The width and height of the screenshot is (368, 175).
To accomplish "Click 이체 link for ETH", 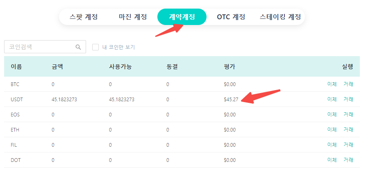I will click(332, 130).
